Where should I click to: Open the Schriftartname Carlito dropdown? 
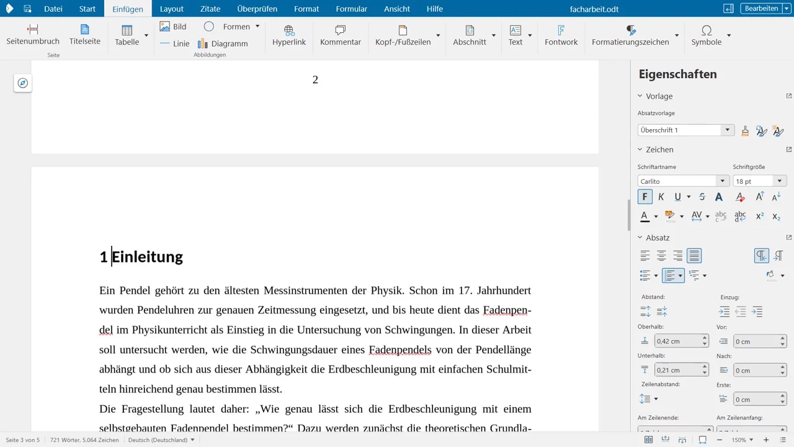coord(722,181)
